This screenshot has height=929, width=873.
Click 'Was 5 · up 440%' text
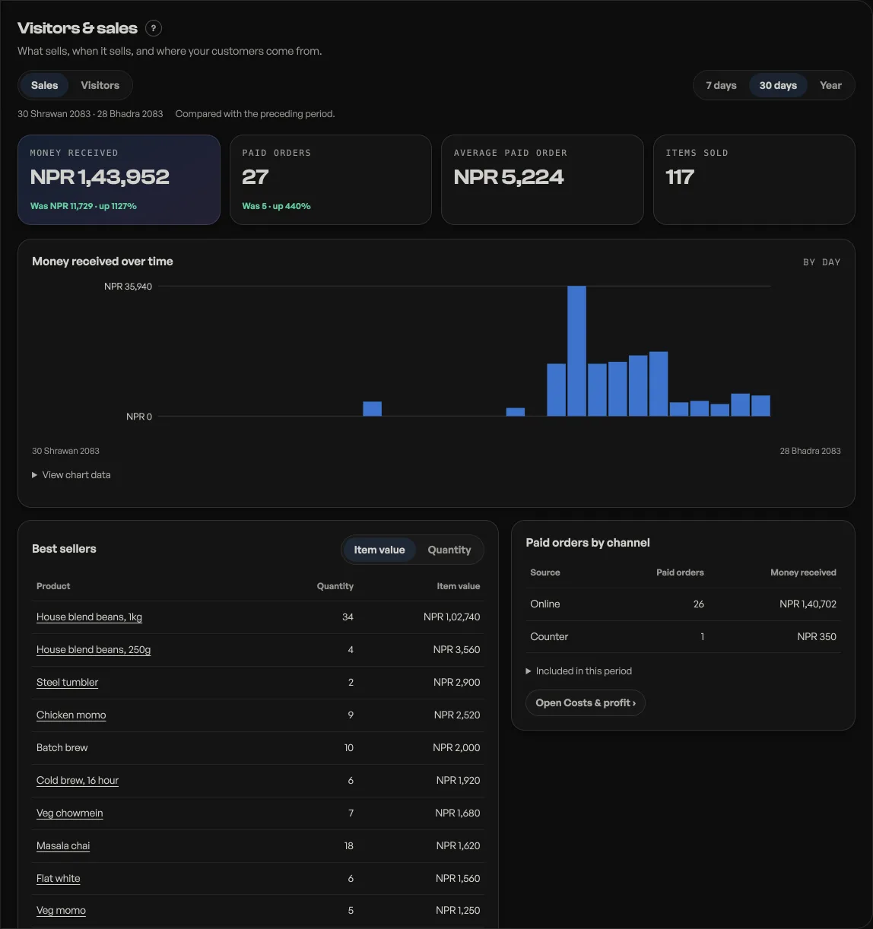click(276, 206)
